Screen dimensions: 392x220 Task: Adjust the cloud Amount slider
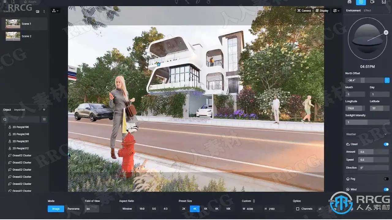pyautogui.click(x=374, y=152)
